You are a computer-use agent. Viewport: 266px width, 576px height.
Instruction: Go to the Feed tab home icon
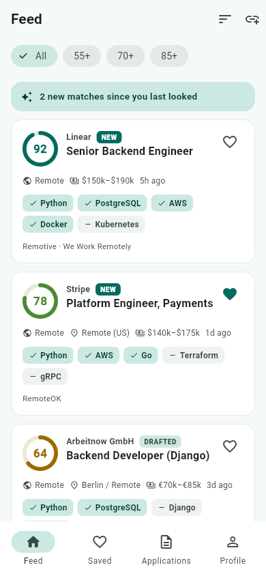(x=33, y=542)
